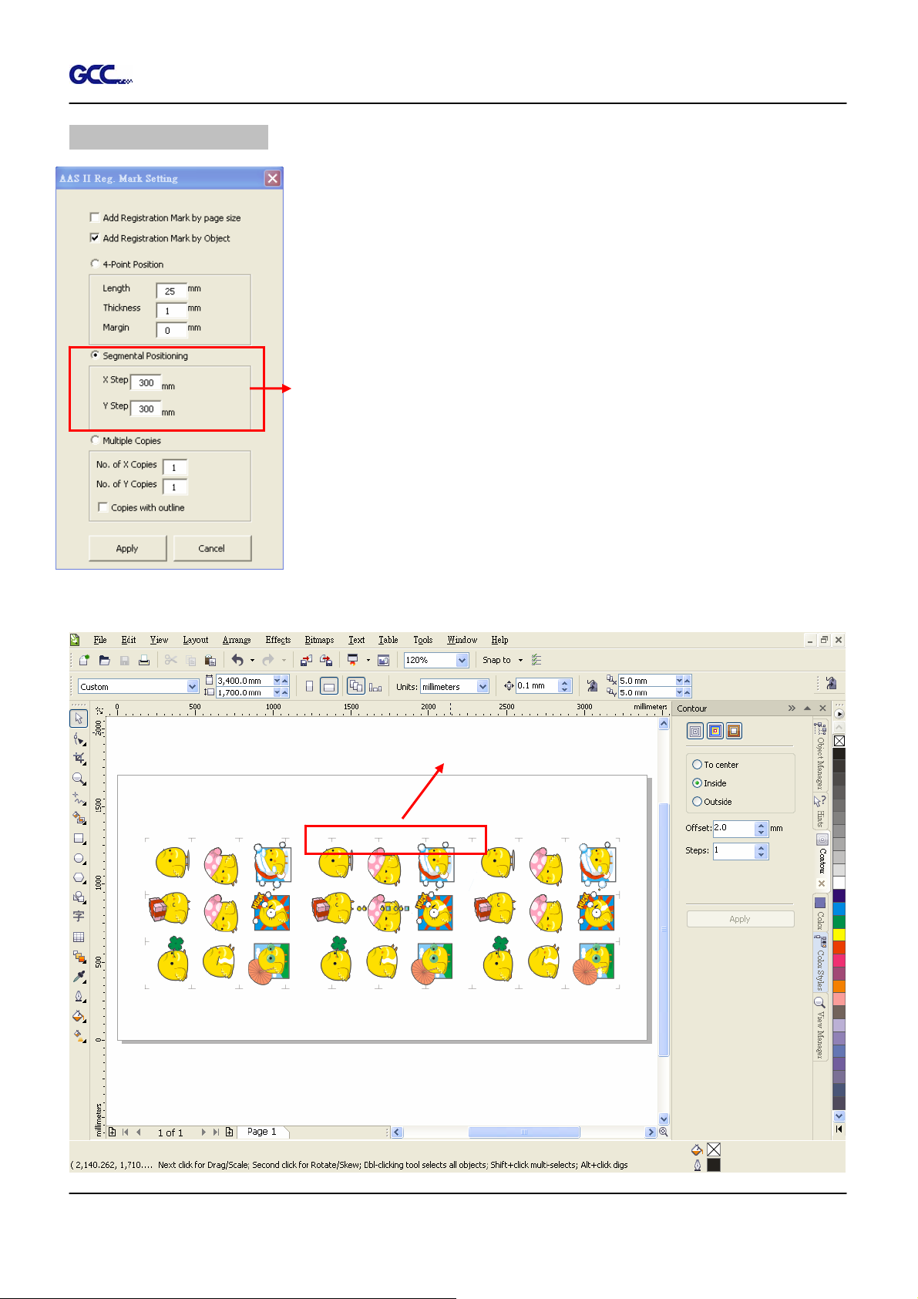The width and height of the screenshot is (918, 1299).
Task: Set page to landscape orientation
Action: pyautogui.click(x=329, y=686)
